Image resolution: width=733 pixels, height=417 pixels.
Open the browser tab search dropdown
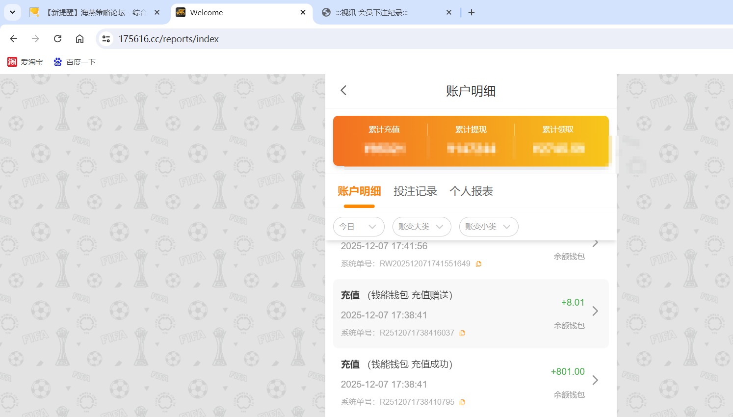(12, 12)
